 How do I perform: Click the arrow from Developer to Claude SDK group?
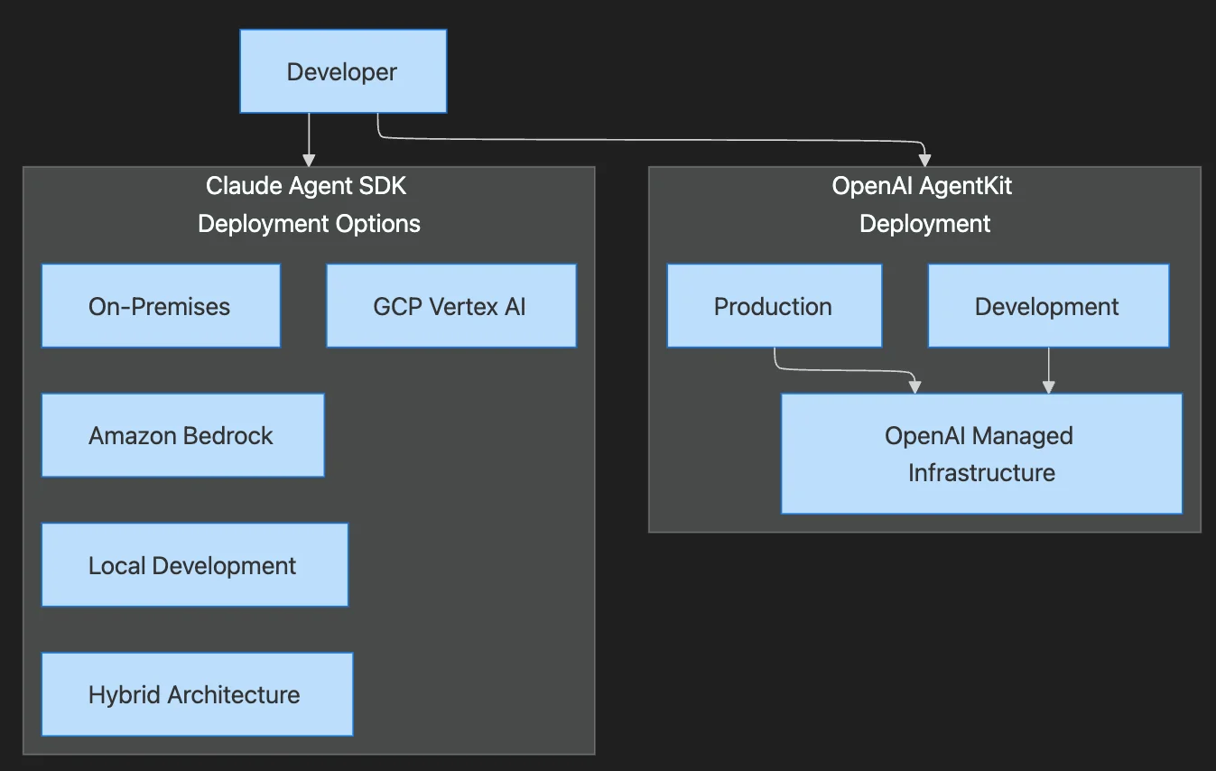[310, 140]
